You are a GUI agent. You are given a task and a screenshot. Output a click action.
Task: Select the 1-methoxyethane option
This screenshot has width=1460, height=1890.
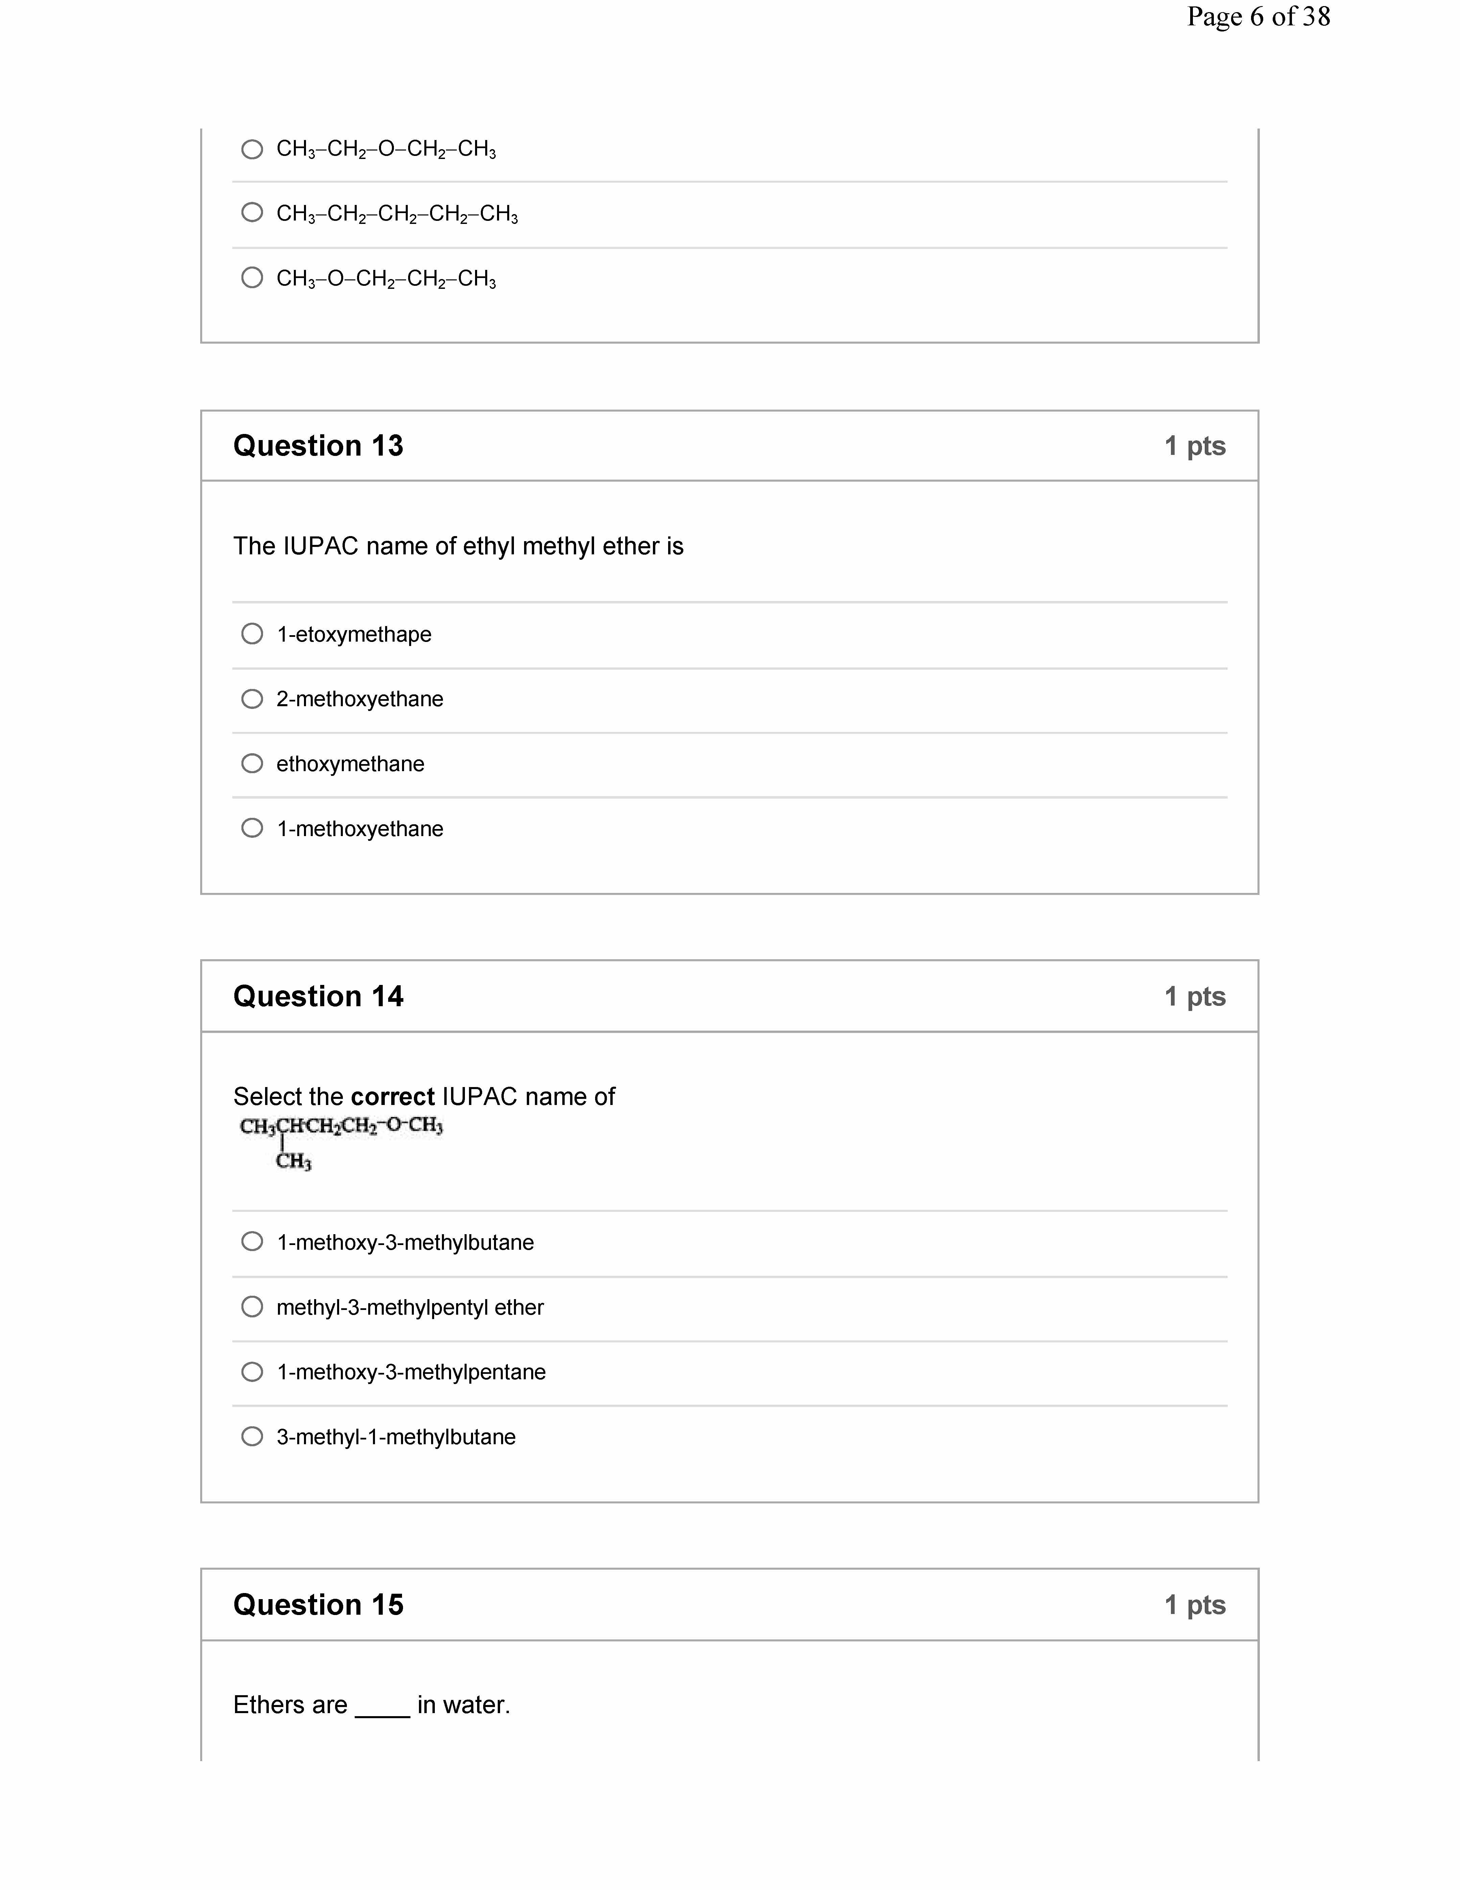click(252, 828)
